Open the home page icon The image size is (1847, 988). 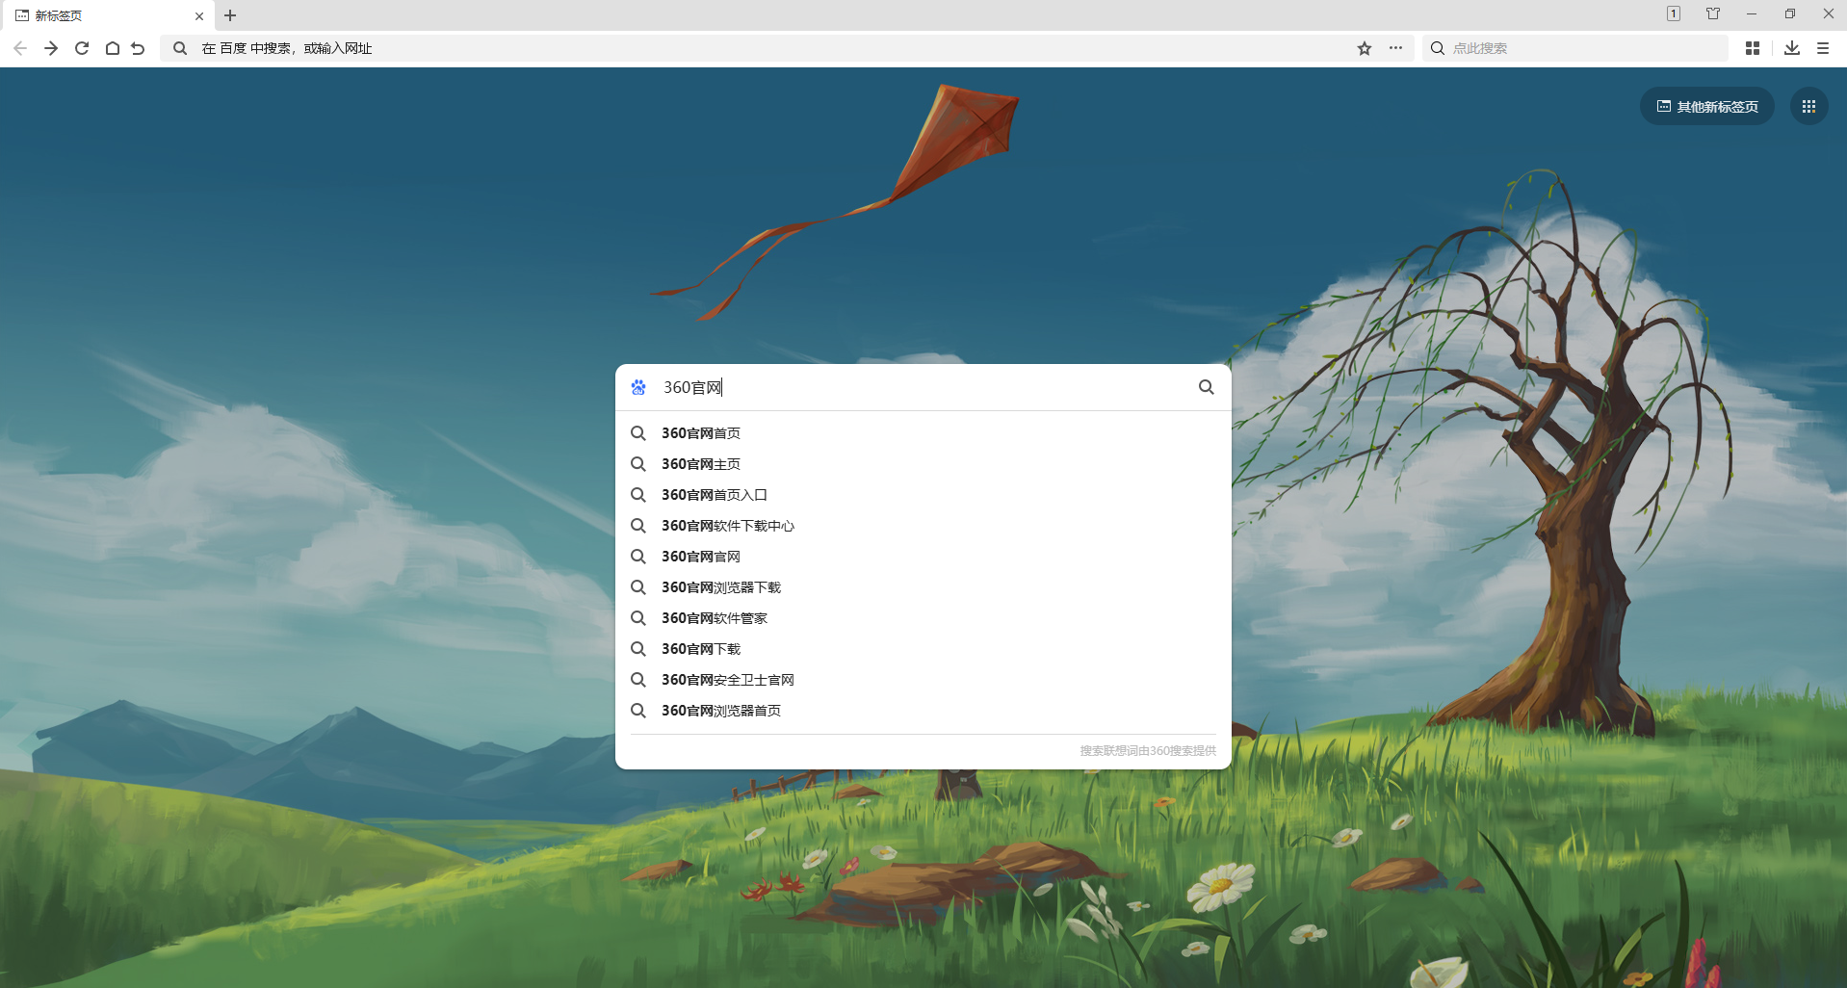(x=113, y=48)
